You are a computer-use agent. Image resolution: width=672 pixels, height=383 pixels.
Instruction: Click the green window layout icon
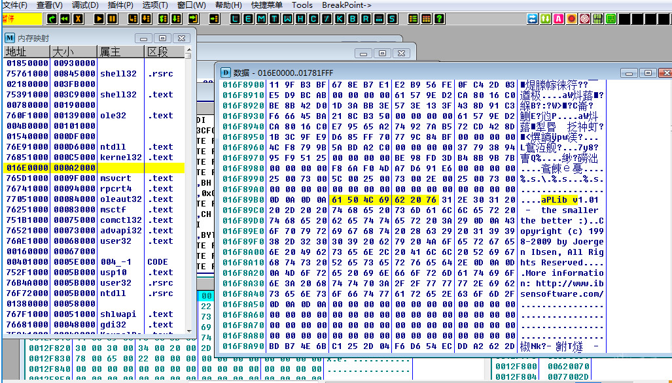click(x=610, y=19)
